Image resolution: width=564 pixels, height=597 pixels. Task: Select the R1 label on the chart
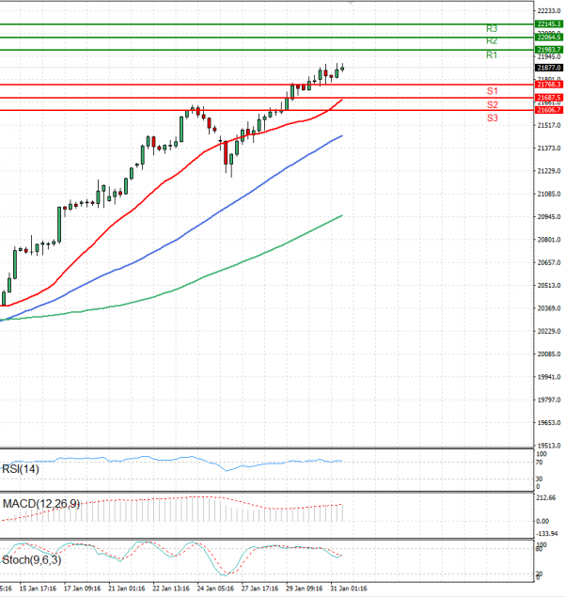492,55
